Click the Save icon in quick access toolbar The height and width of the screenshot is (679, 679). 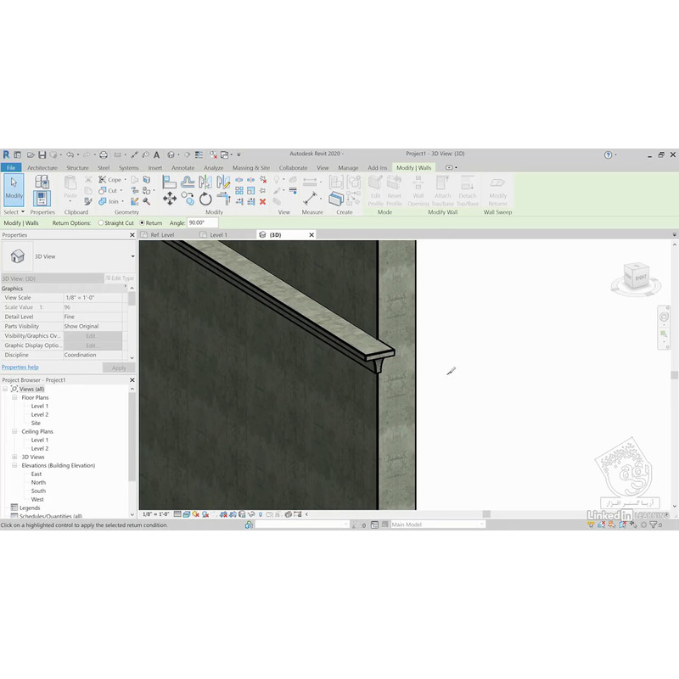(x=42, y=154)
